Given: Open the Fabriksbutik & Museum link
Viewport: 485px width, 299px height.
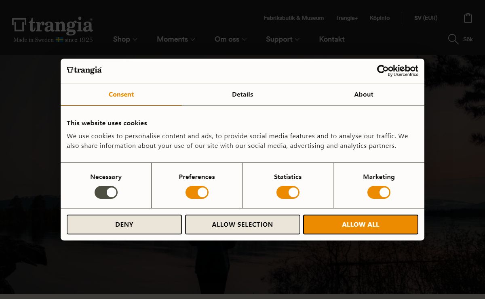Looking at the screenshot, I should point(294,18).
